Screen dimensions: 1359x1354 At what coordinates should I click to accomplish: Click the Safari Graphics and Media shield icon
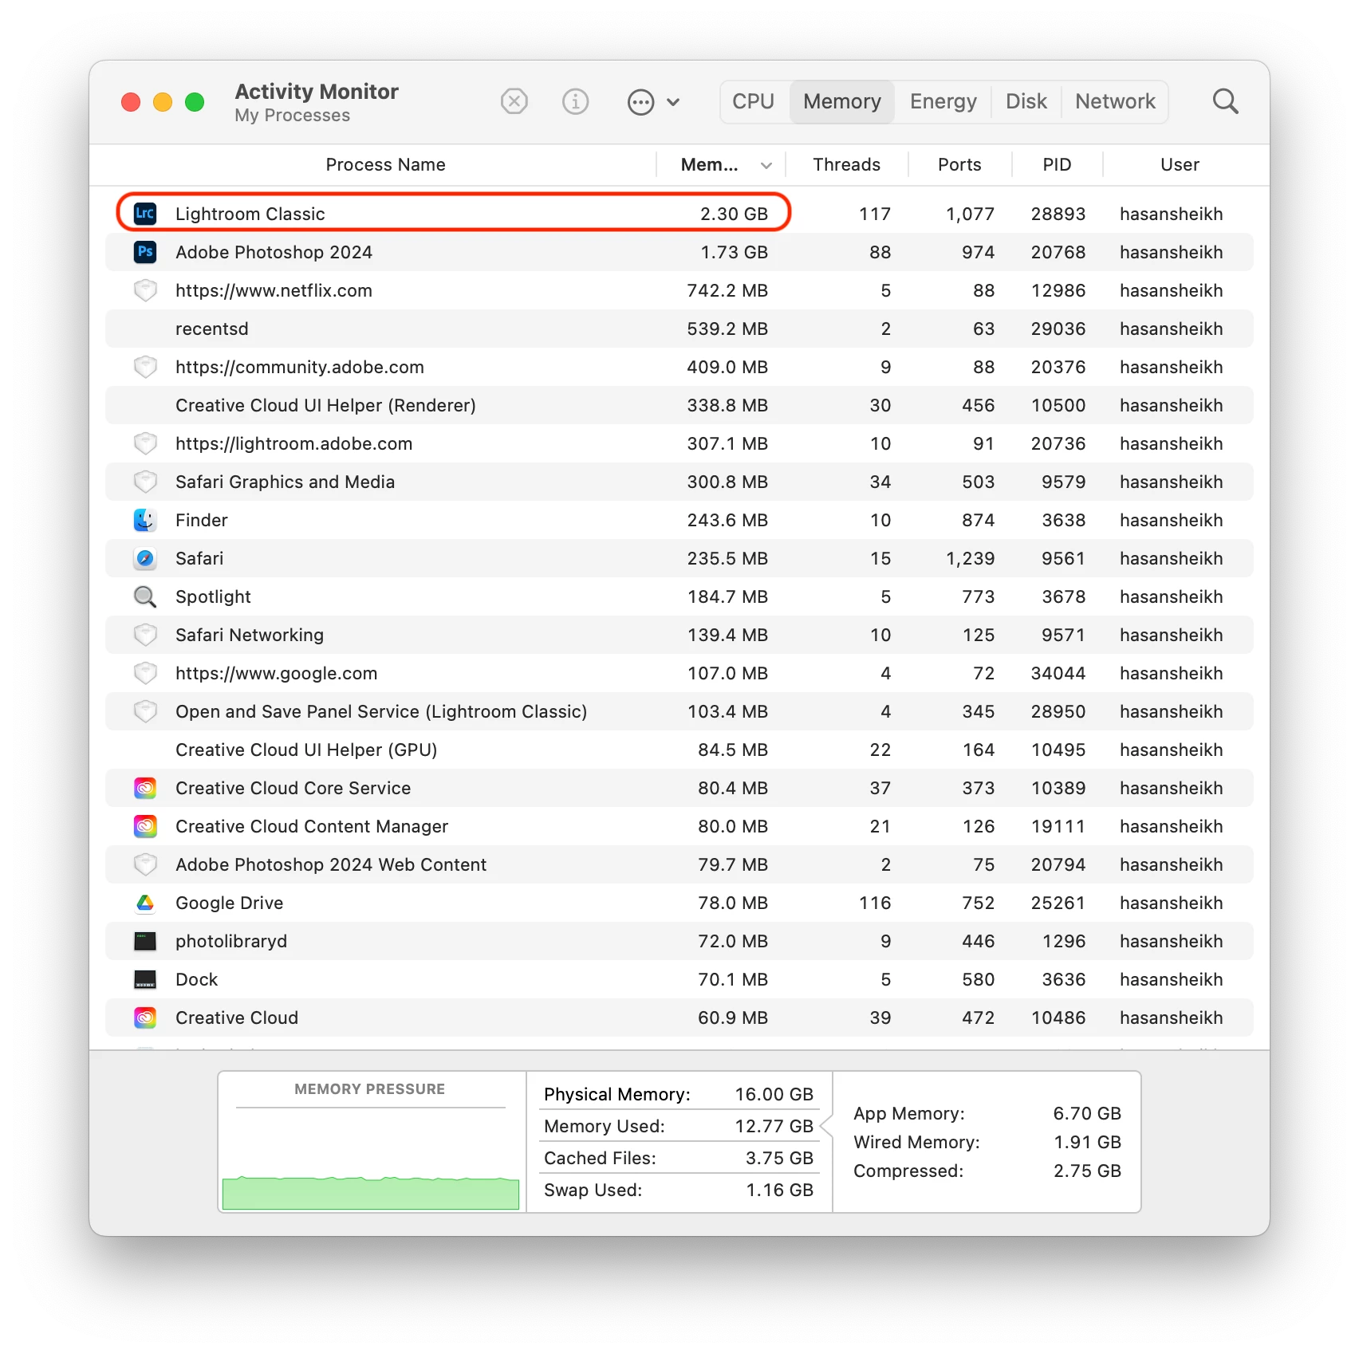tap(145, 482)
